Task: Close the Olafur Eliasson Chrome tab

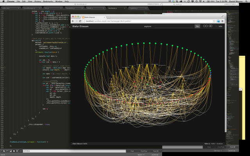Action: pos(104,17)
